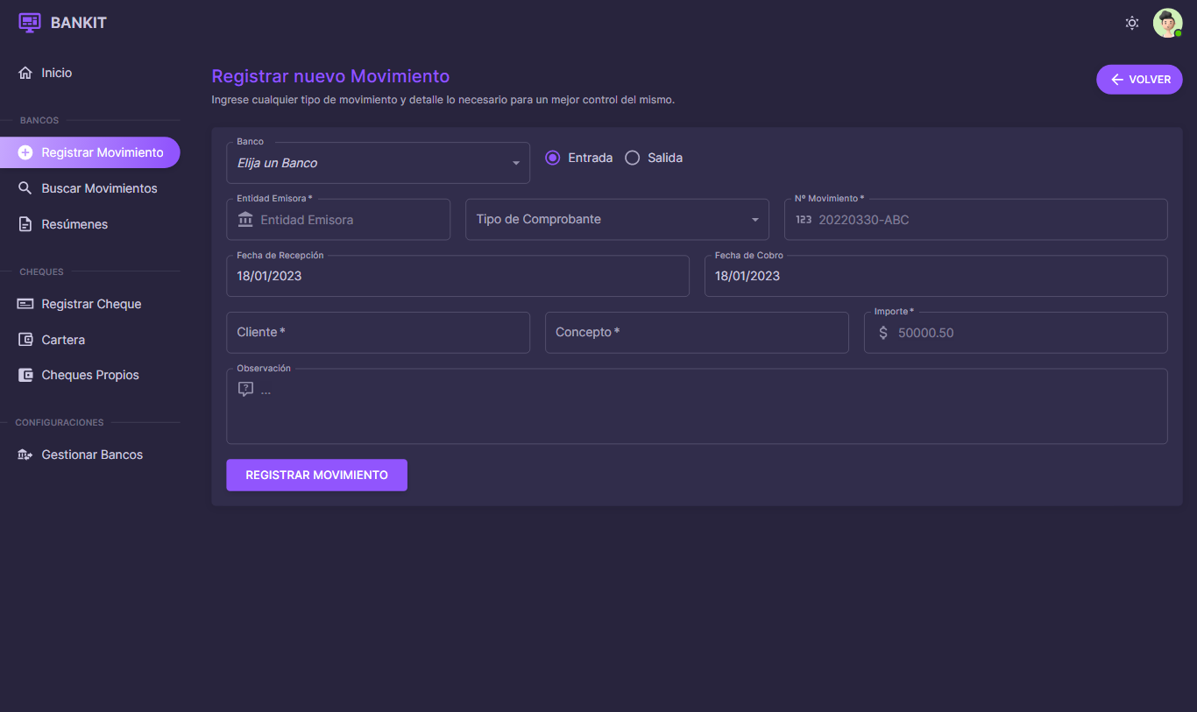Click the Fecha de Cobro date field

(x=936, y=276)
